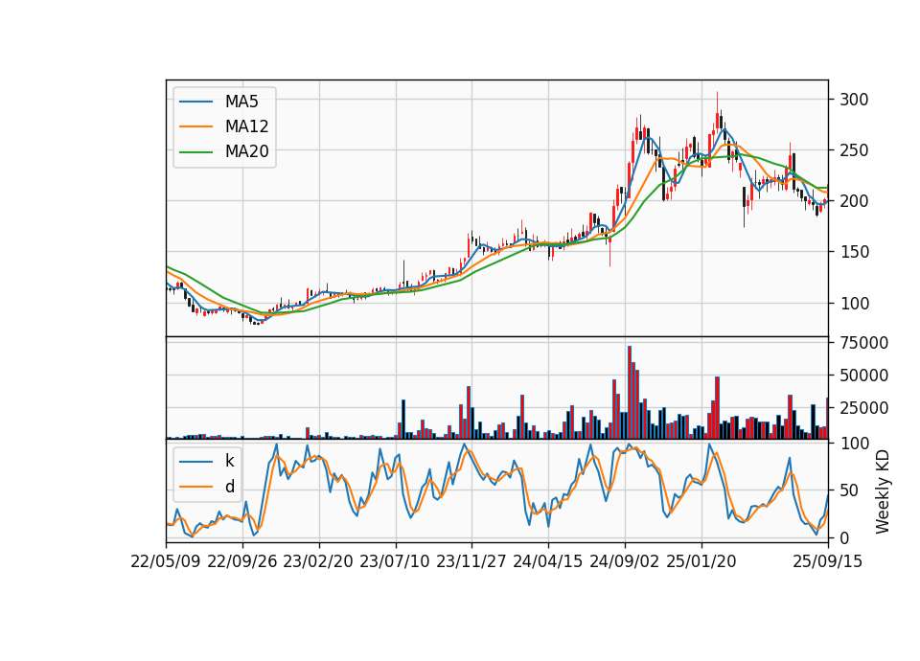Viewport: 920px width, 661px height.
Task: Click the 23/02/20 date axis label
Action: (x=318, y=561)
